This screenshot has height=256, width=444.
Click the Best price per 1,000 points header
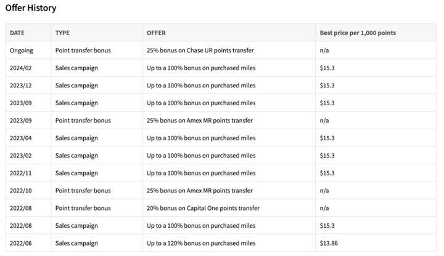pos(358,33)
